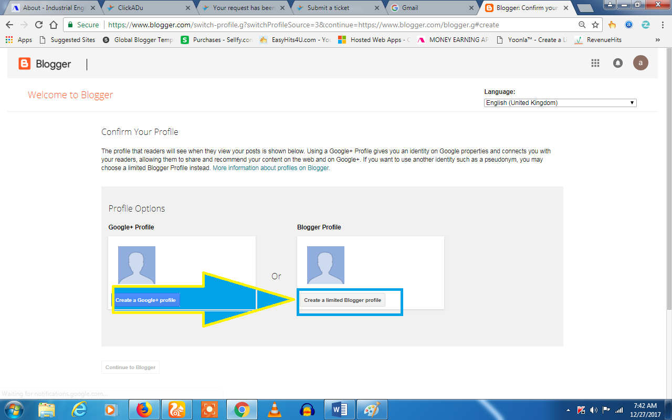The height and width of the screenshot is (420, 672).
Task: Open RevenueHits bookmark
Action: (x=598, y=40)
